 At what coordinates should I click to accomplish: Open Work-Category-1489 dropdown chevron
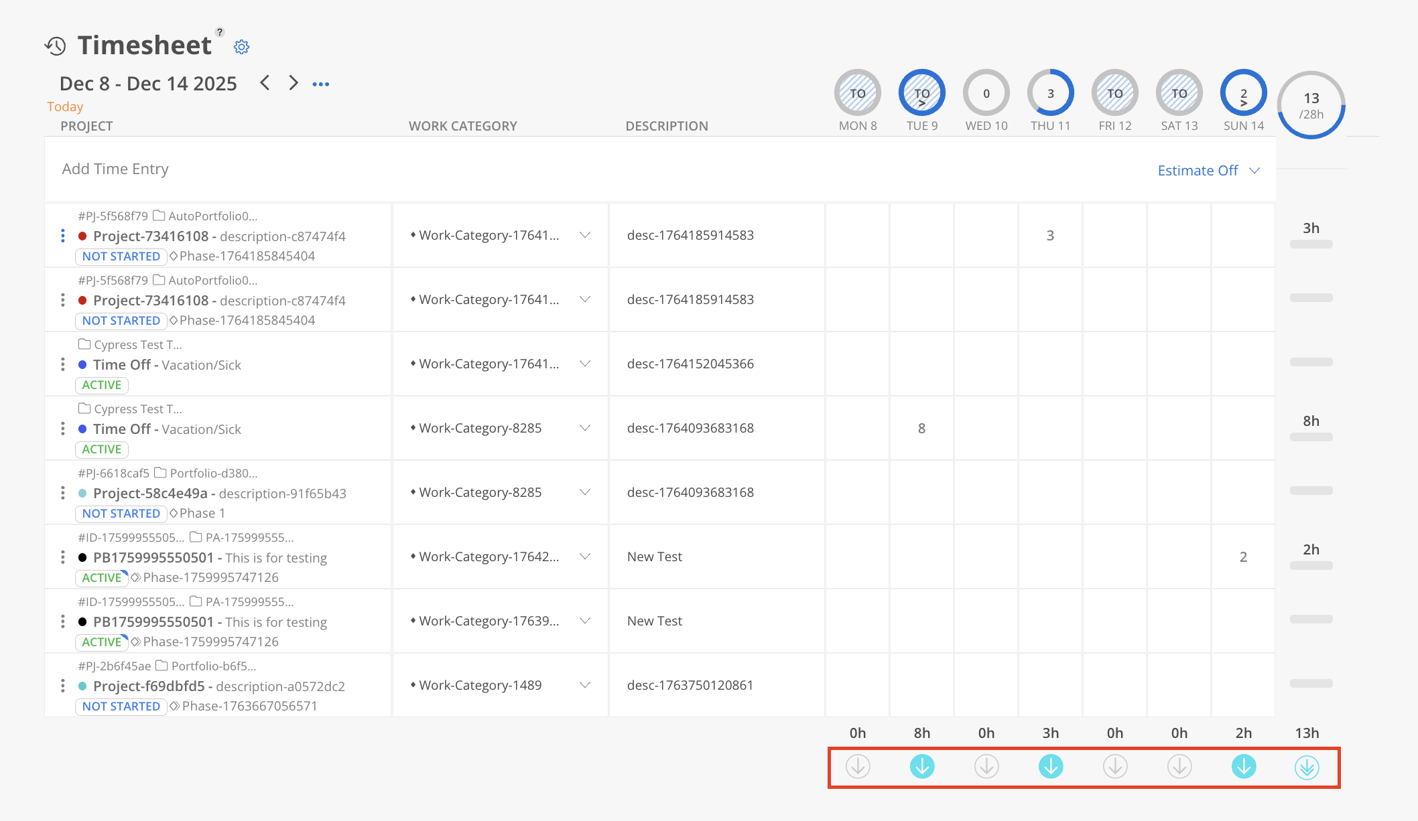pos(585,685)
